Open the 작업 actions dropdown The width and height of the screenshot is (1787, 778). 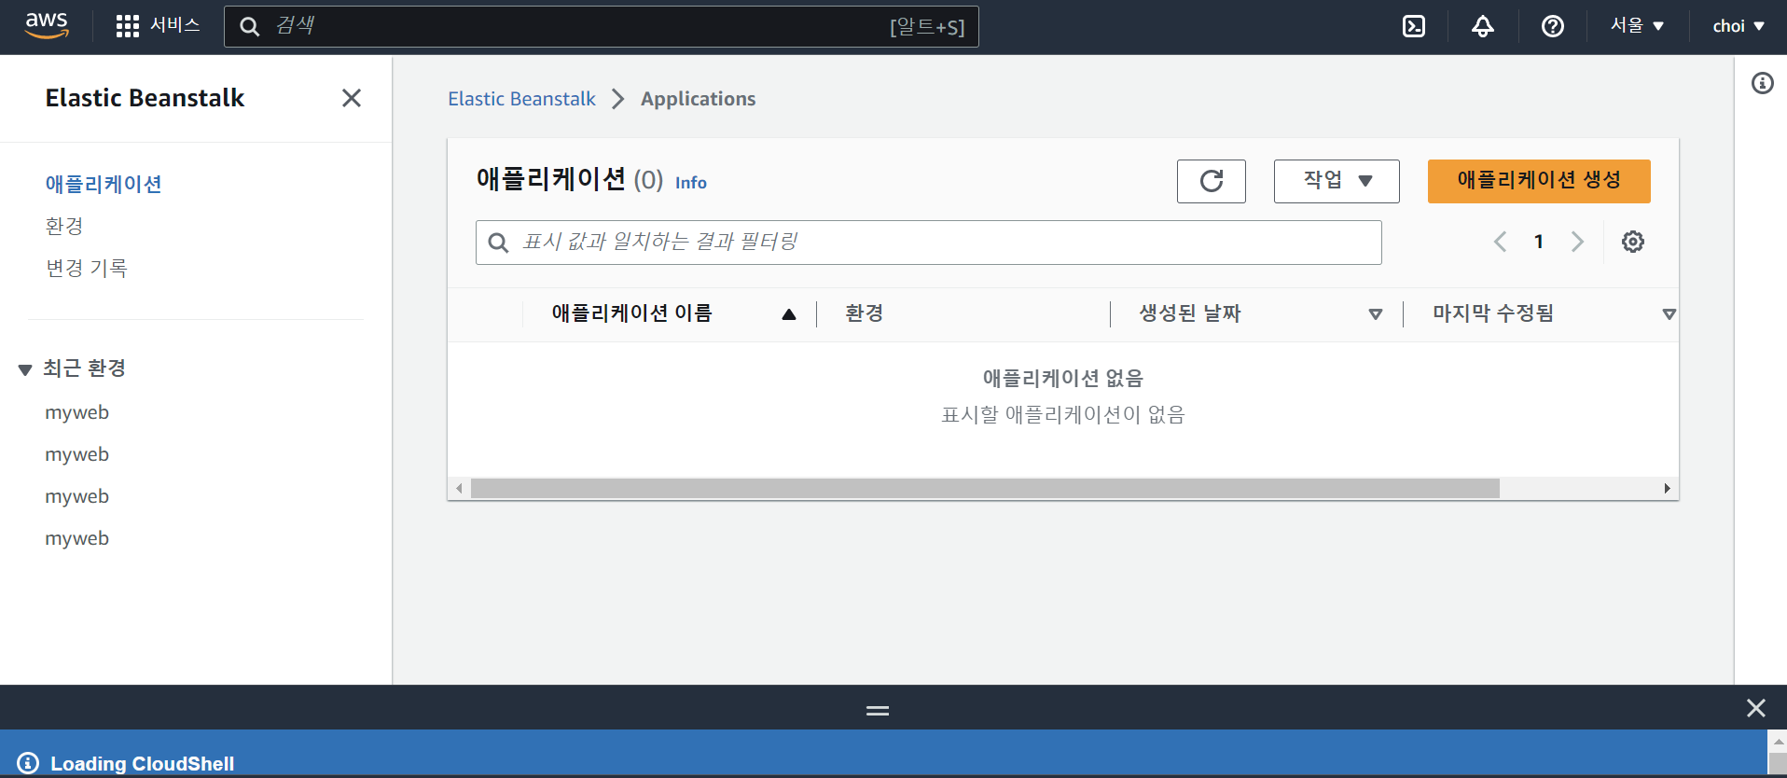tap(1337, 181)
